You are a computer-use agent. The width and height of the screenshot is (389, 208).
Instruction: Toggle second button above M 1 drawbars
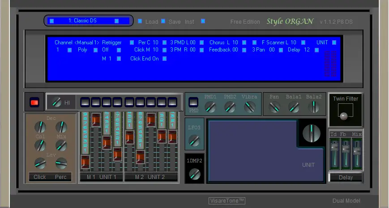[96, 102]
